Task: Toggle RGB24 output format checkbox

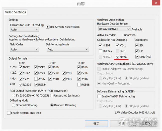Action: tap(36, 85)
